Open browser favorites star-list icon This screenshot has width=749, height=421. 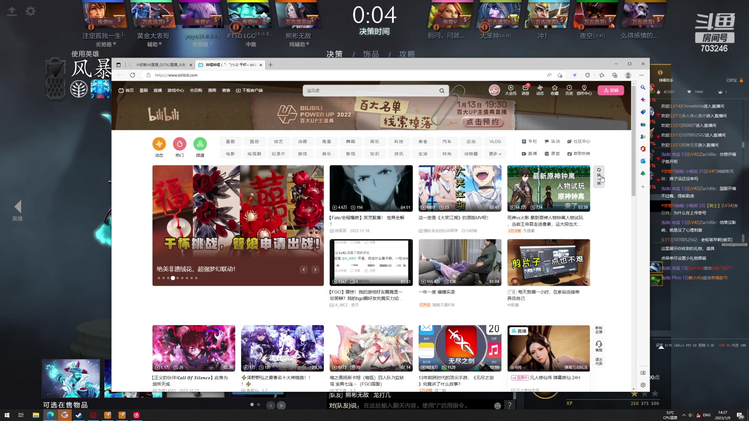coord(602,75)
